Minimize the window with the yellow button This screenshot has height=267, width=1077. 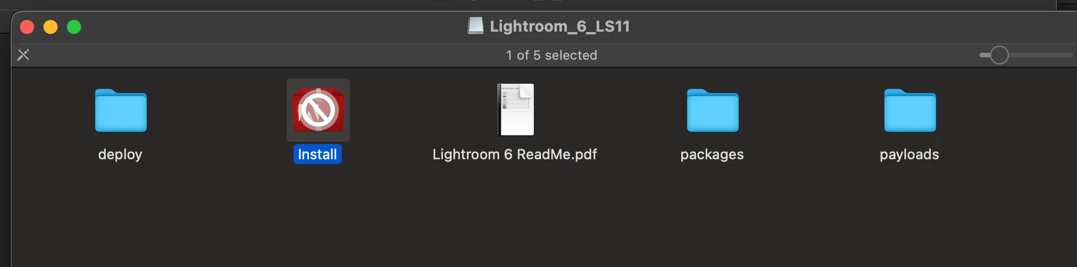coord(51,27)
